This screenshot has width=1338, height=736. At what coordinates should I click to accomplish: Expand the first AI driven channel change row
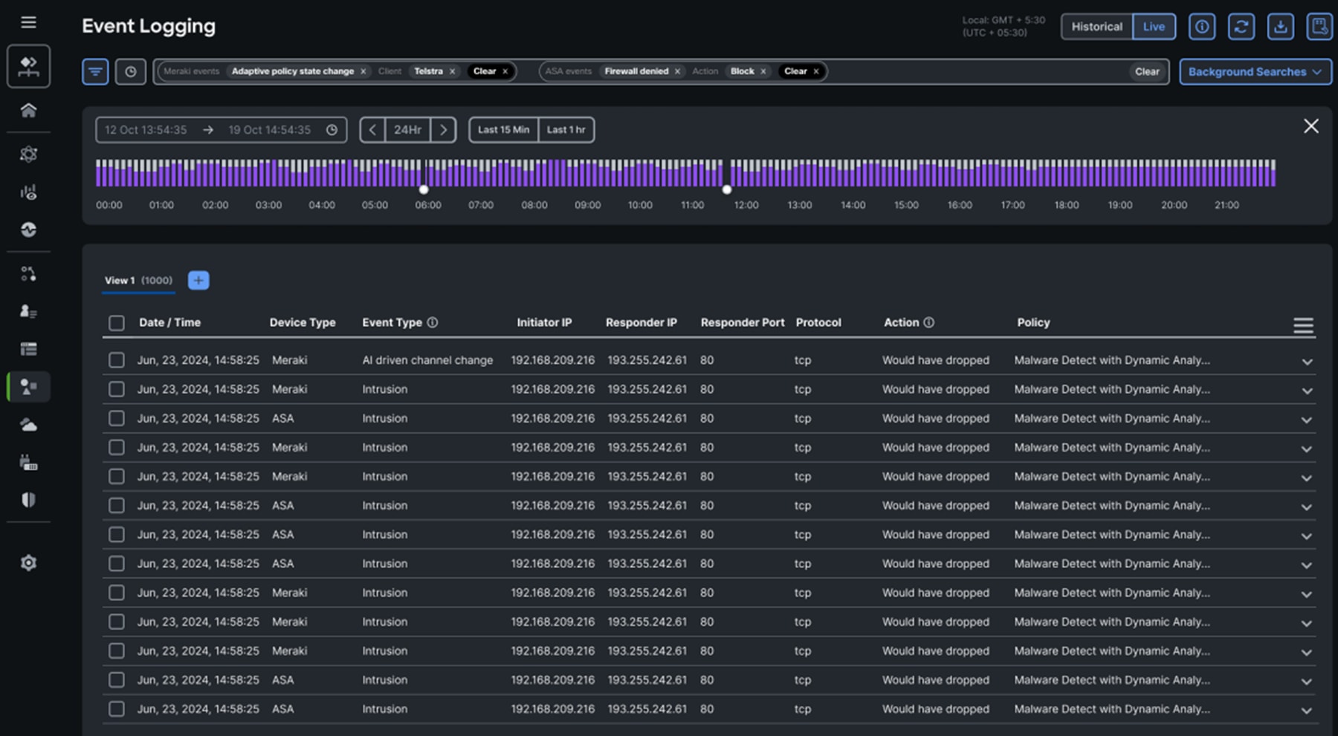(x=1306, y=362)
